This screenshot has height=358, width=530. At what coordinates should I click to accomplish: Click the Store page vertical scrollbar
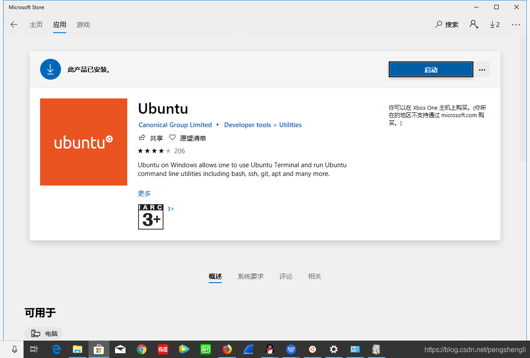[x=523, y=98]
